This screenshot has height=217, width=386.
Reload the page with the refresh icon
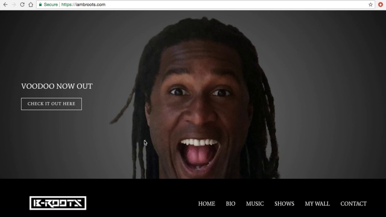click(x=22, y=5)
